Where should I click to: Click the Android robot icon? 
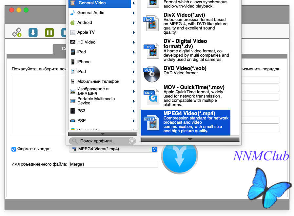click(x=72, y=23)
